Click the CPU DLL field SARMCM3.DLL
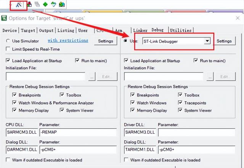This screenshot has width=244, height=168. pyautogui.click(x=22, y=132)
